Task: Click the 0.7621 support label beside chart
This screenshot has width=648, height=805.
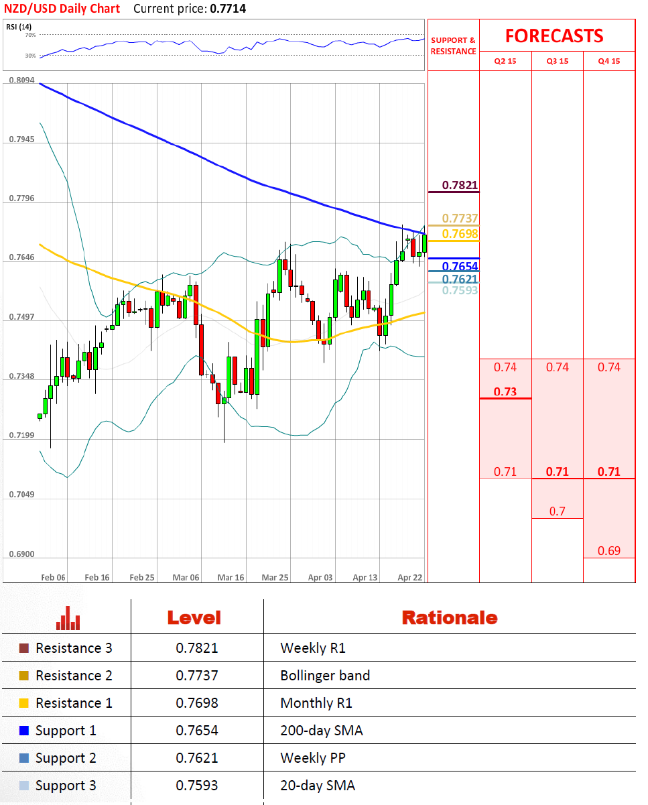Action: [x=460, y=279]
